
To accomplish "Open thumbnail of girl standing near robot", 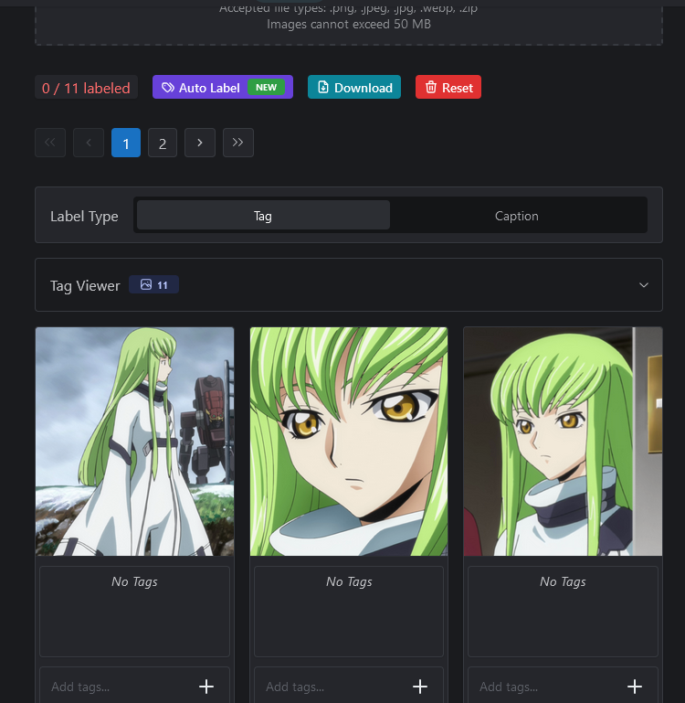I will 135,442.
